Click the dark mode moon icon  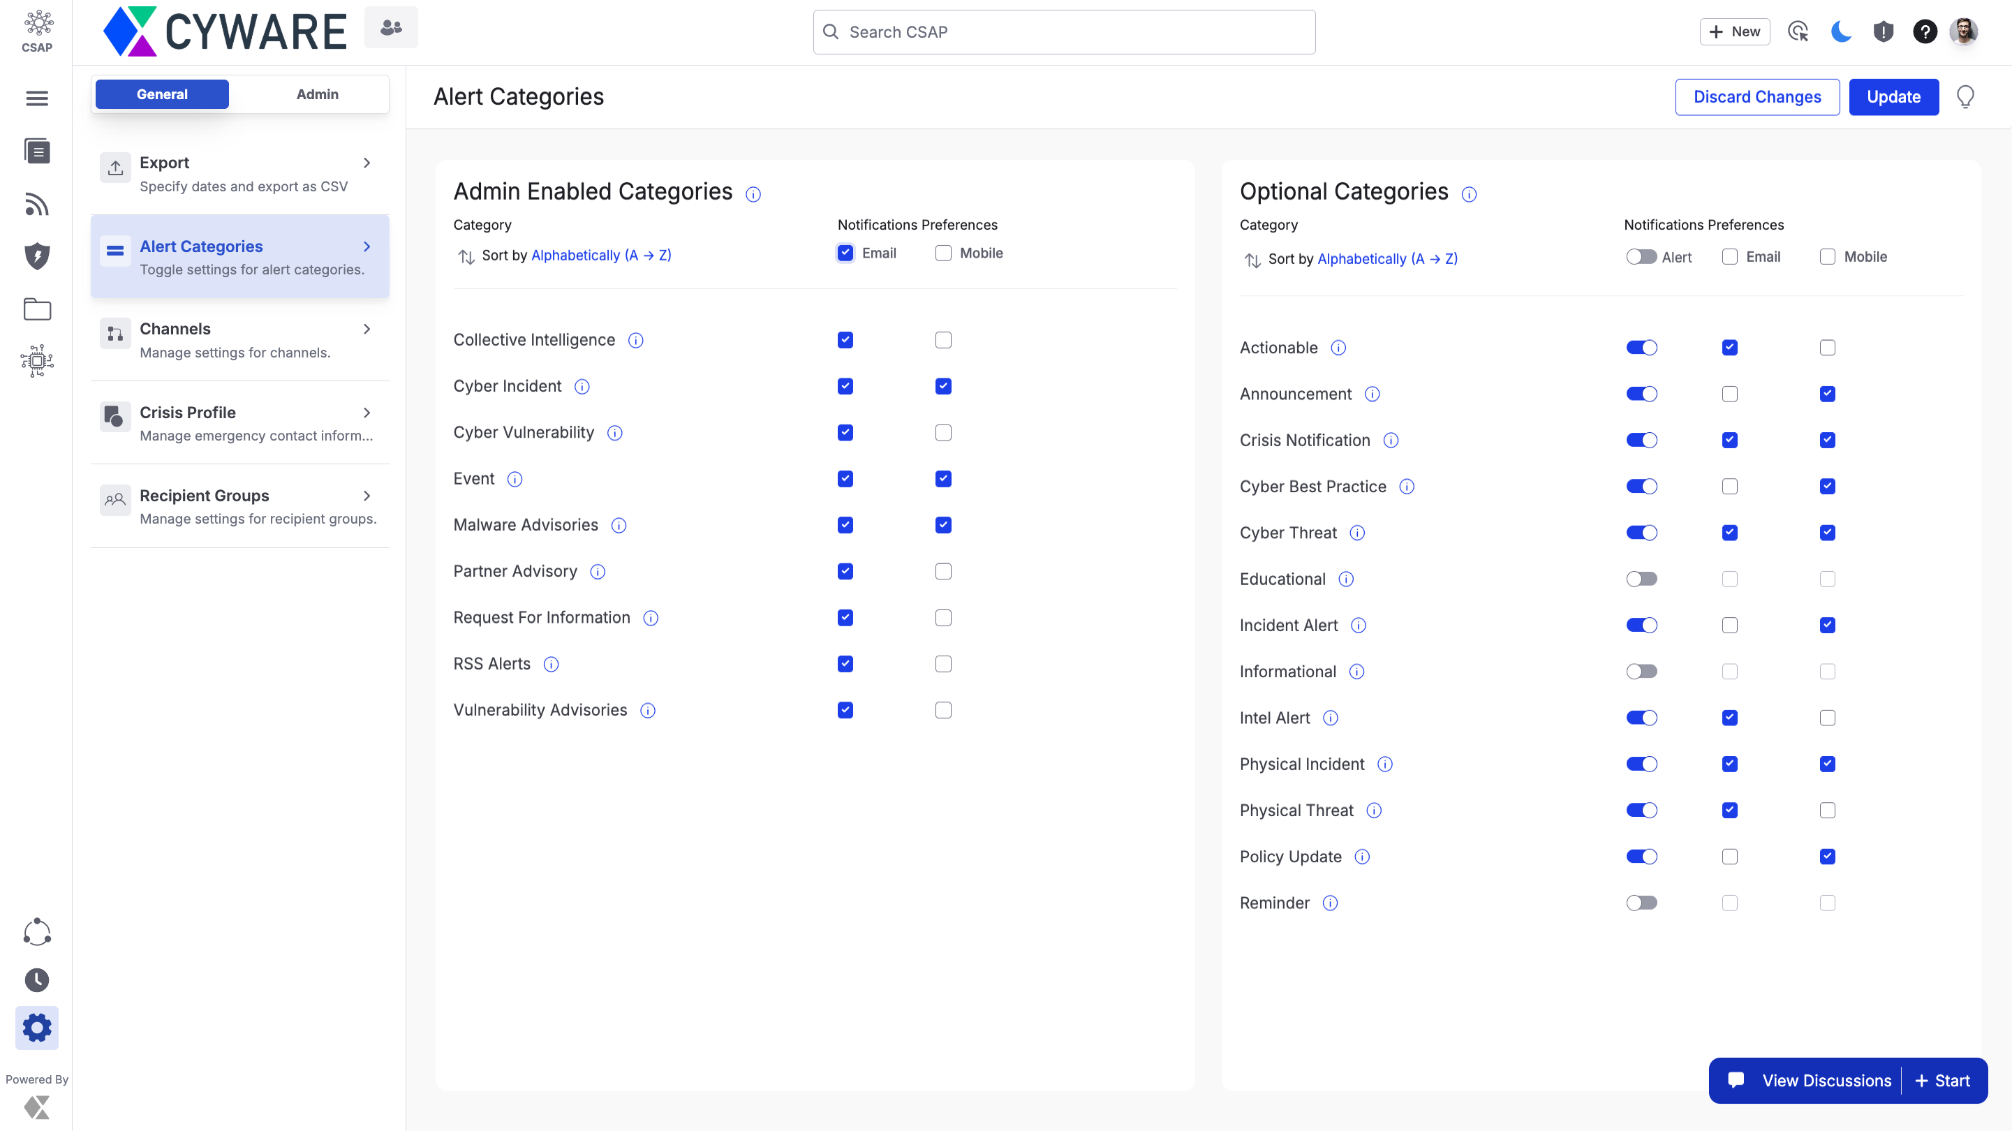tap(1841, 32)
